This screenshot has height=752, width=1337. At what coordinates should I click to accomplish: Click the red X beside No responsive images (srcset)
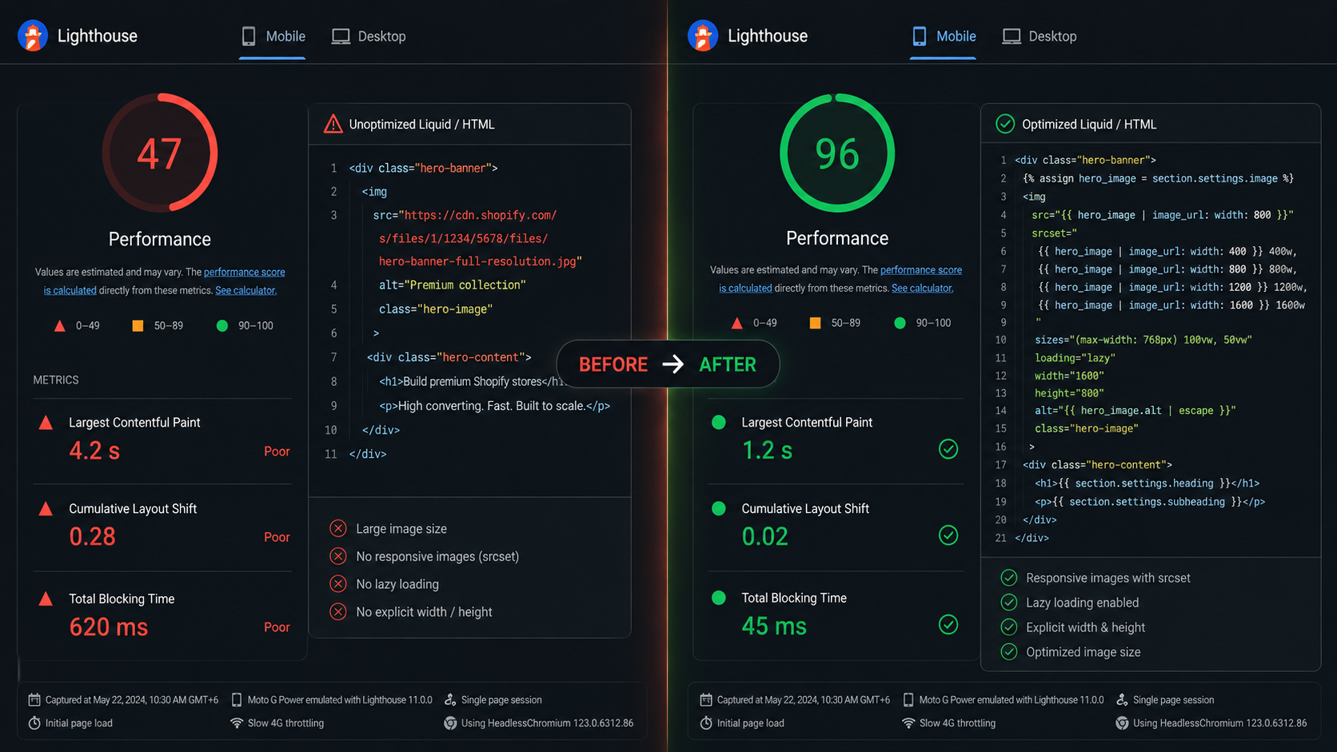point(338,556)
